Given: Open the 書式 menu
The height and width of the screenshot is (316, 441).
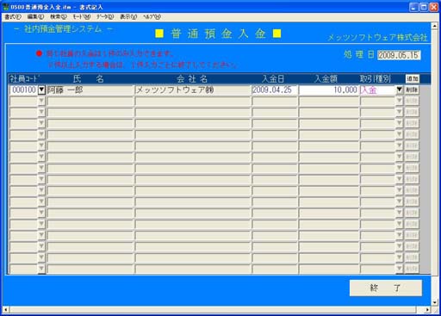Looking at the screenshot, I should click(x=13, y=17).
